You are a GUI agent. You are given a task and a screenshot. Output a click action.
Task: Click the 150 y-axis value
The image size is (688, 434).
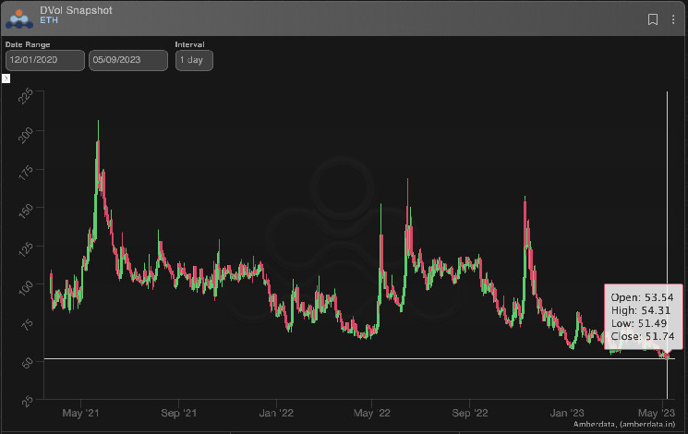(x=26, y=211)
